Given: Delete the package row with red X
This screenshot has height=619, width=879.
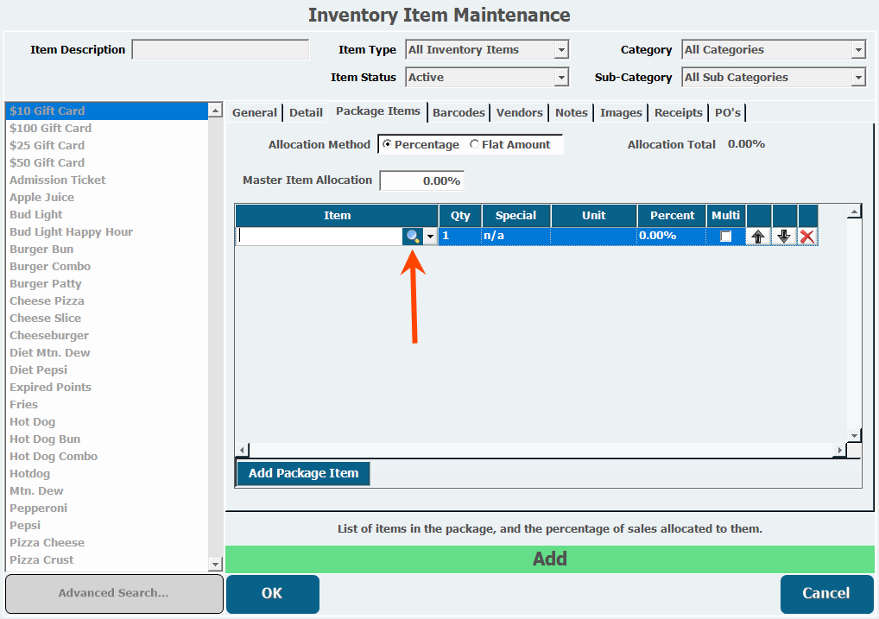Looking at the screenshot, I should (x=807, y=237).
